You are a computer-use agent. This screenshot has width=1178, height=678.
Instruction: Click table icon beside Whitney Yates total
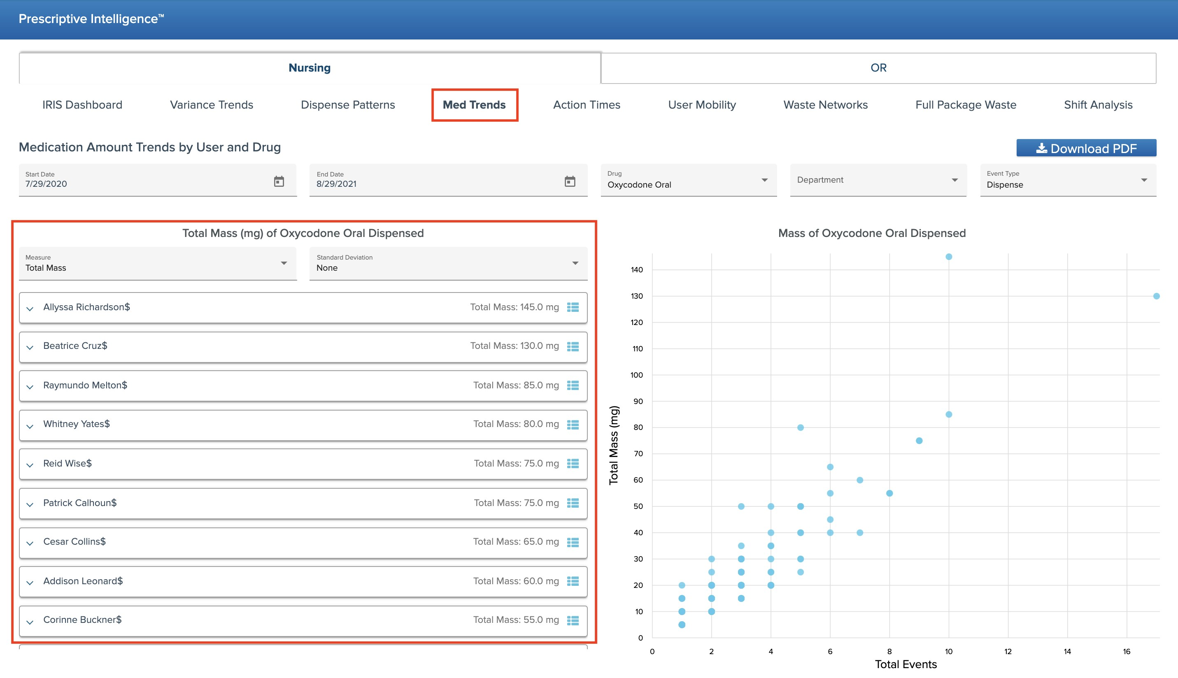click(x=573, y=425)
